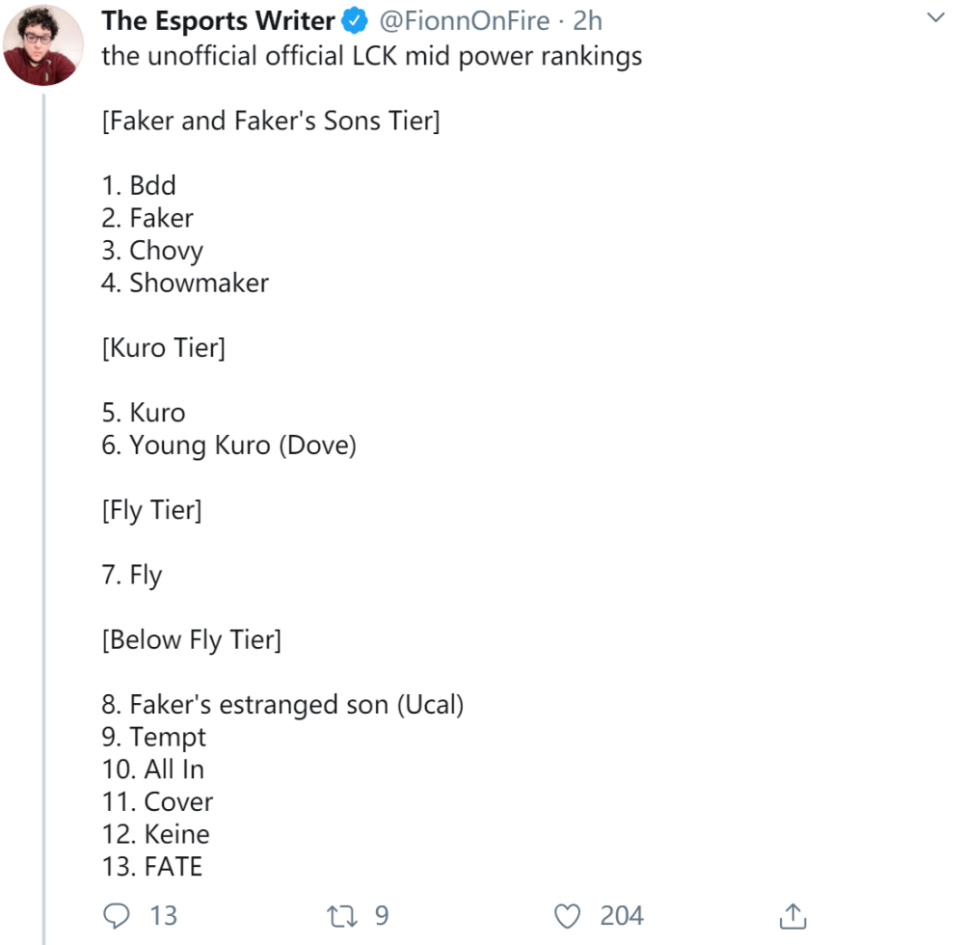Click the 204 likes count
Screen dimensions: 964x945
(x=622, y=915)
